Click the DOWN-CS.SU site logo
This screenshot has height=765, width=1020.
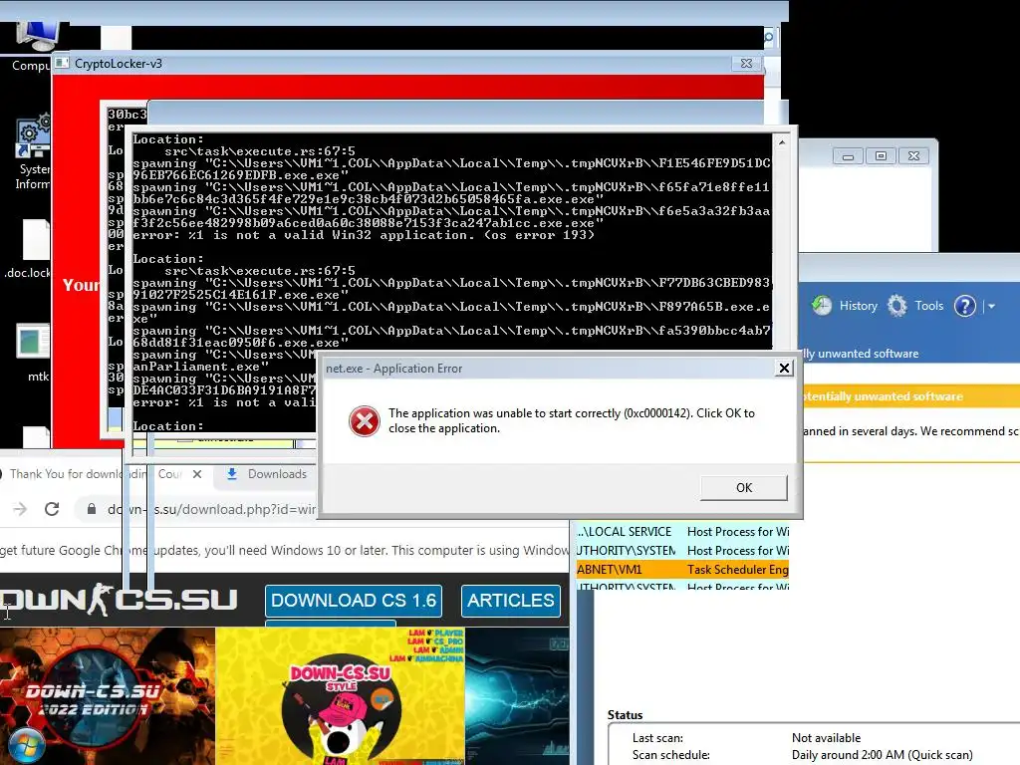[x=119, y=600]
